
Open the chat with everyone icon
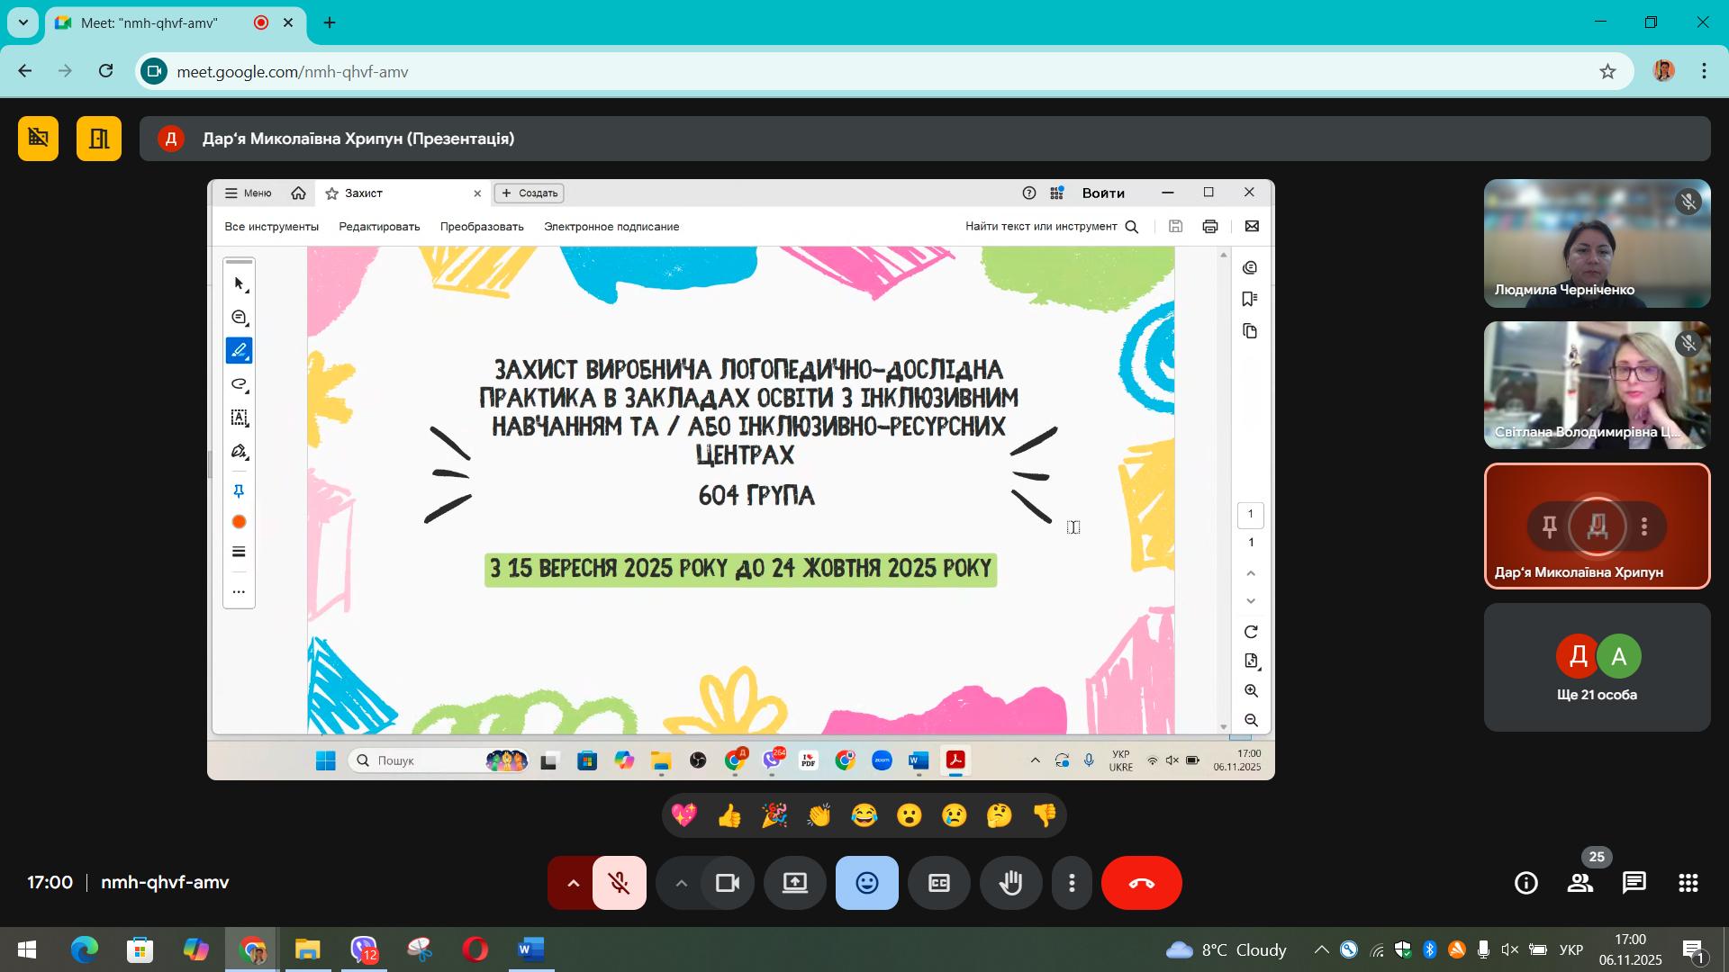click(1634, 883)
